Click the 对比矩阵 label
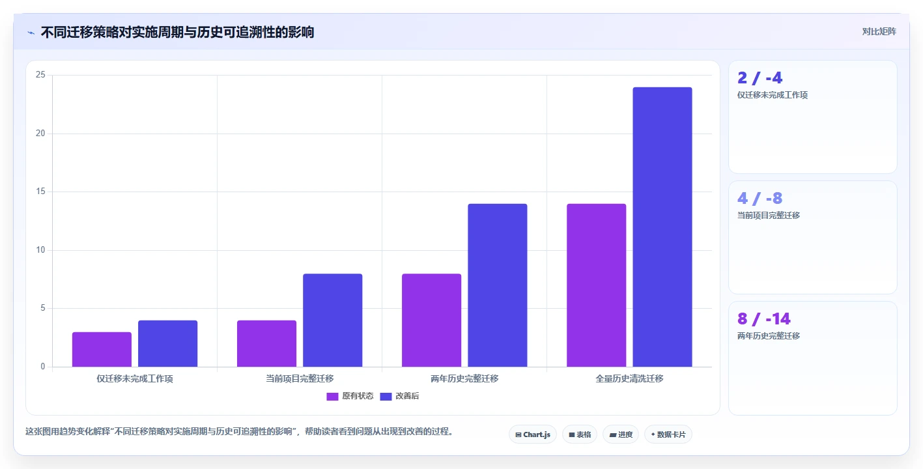 (x=879, y=32)
